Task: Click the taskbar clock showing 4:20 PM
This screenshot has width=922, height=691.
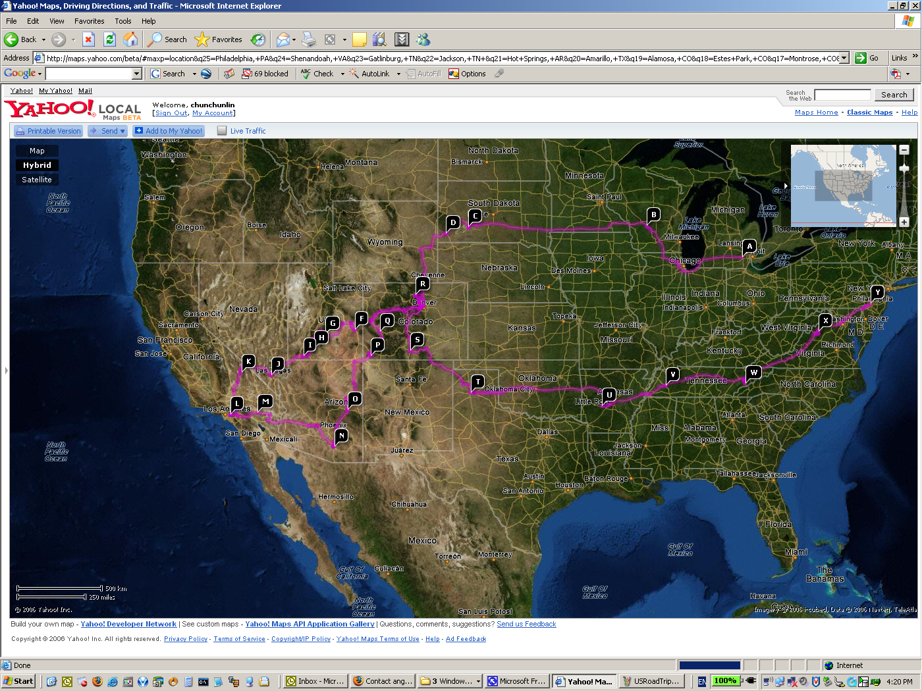Action: tap(899, 682)
